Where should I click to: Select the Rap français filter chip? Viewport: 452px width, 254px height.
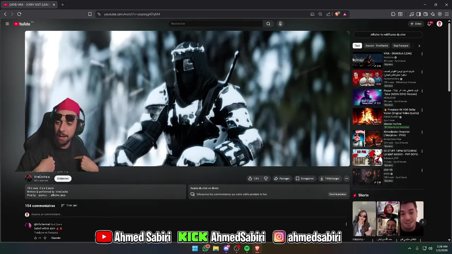(401, 46)
